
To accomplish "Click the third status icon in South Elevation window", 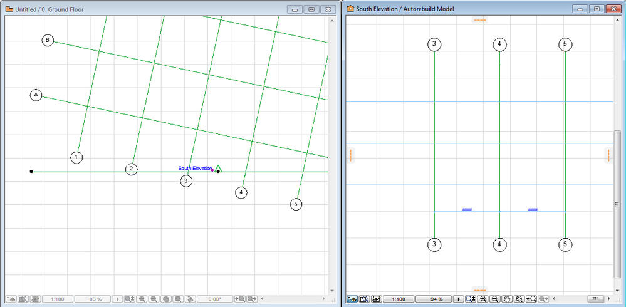I will pyautogui.click(x=377, y=299).
